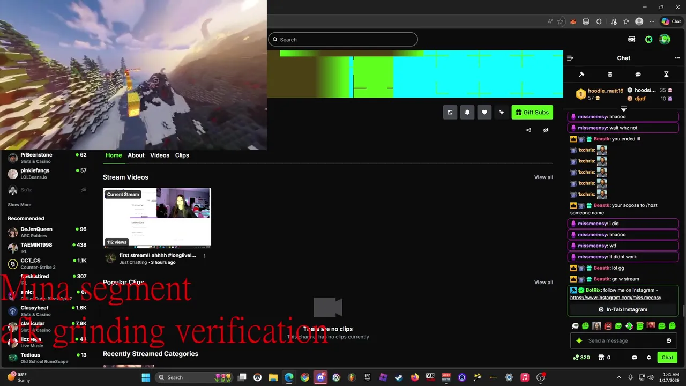Image resolution: width=686 pixels, height=386 pixels.
Task: Click djatf in gift leaderboard
Action: coord(640,99)
